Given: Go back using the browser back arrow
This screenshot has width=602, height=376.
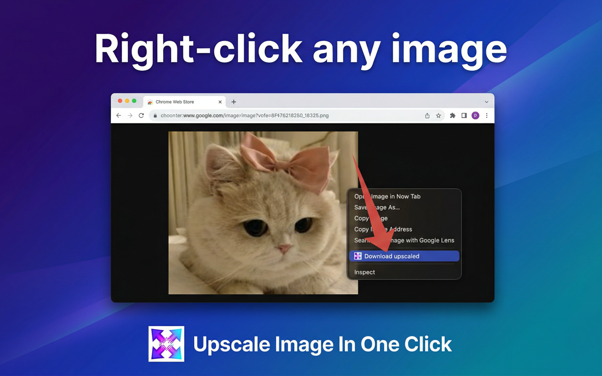Looking at the screenshot, I should tap(119, 116).
